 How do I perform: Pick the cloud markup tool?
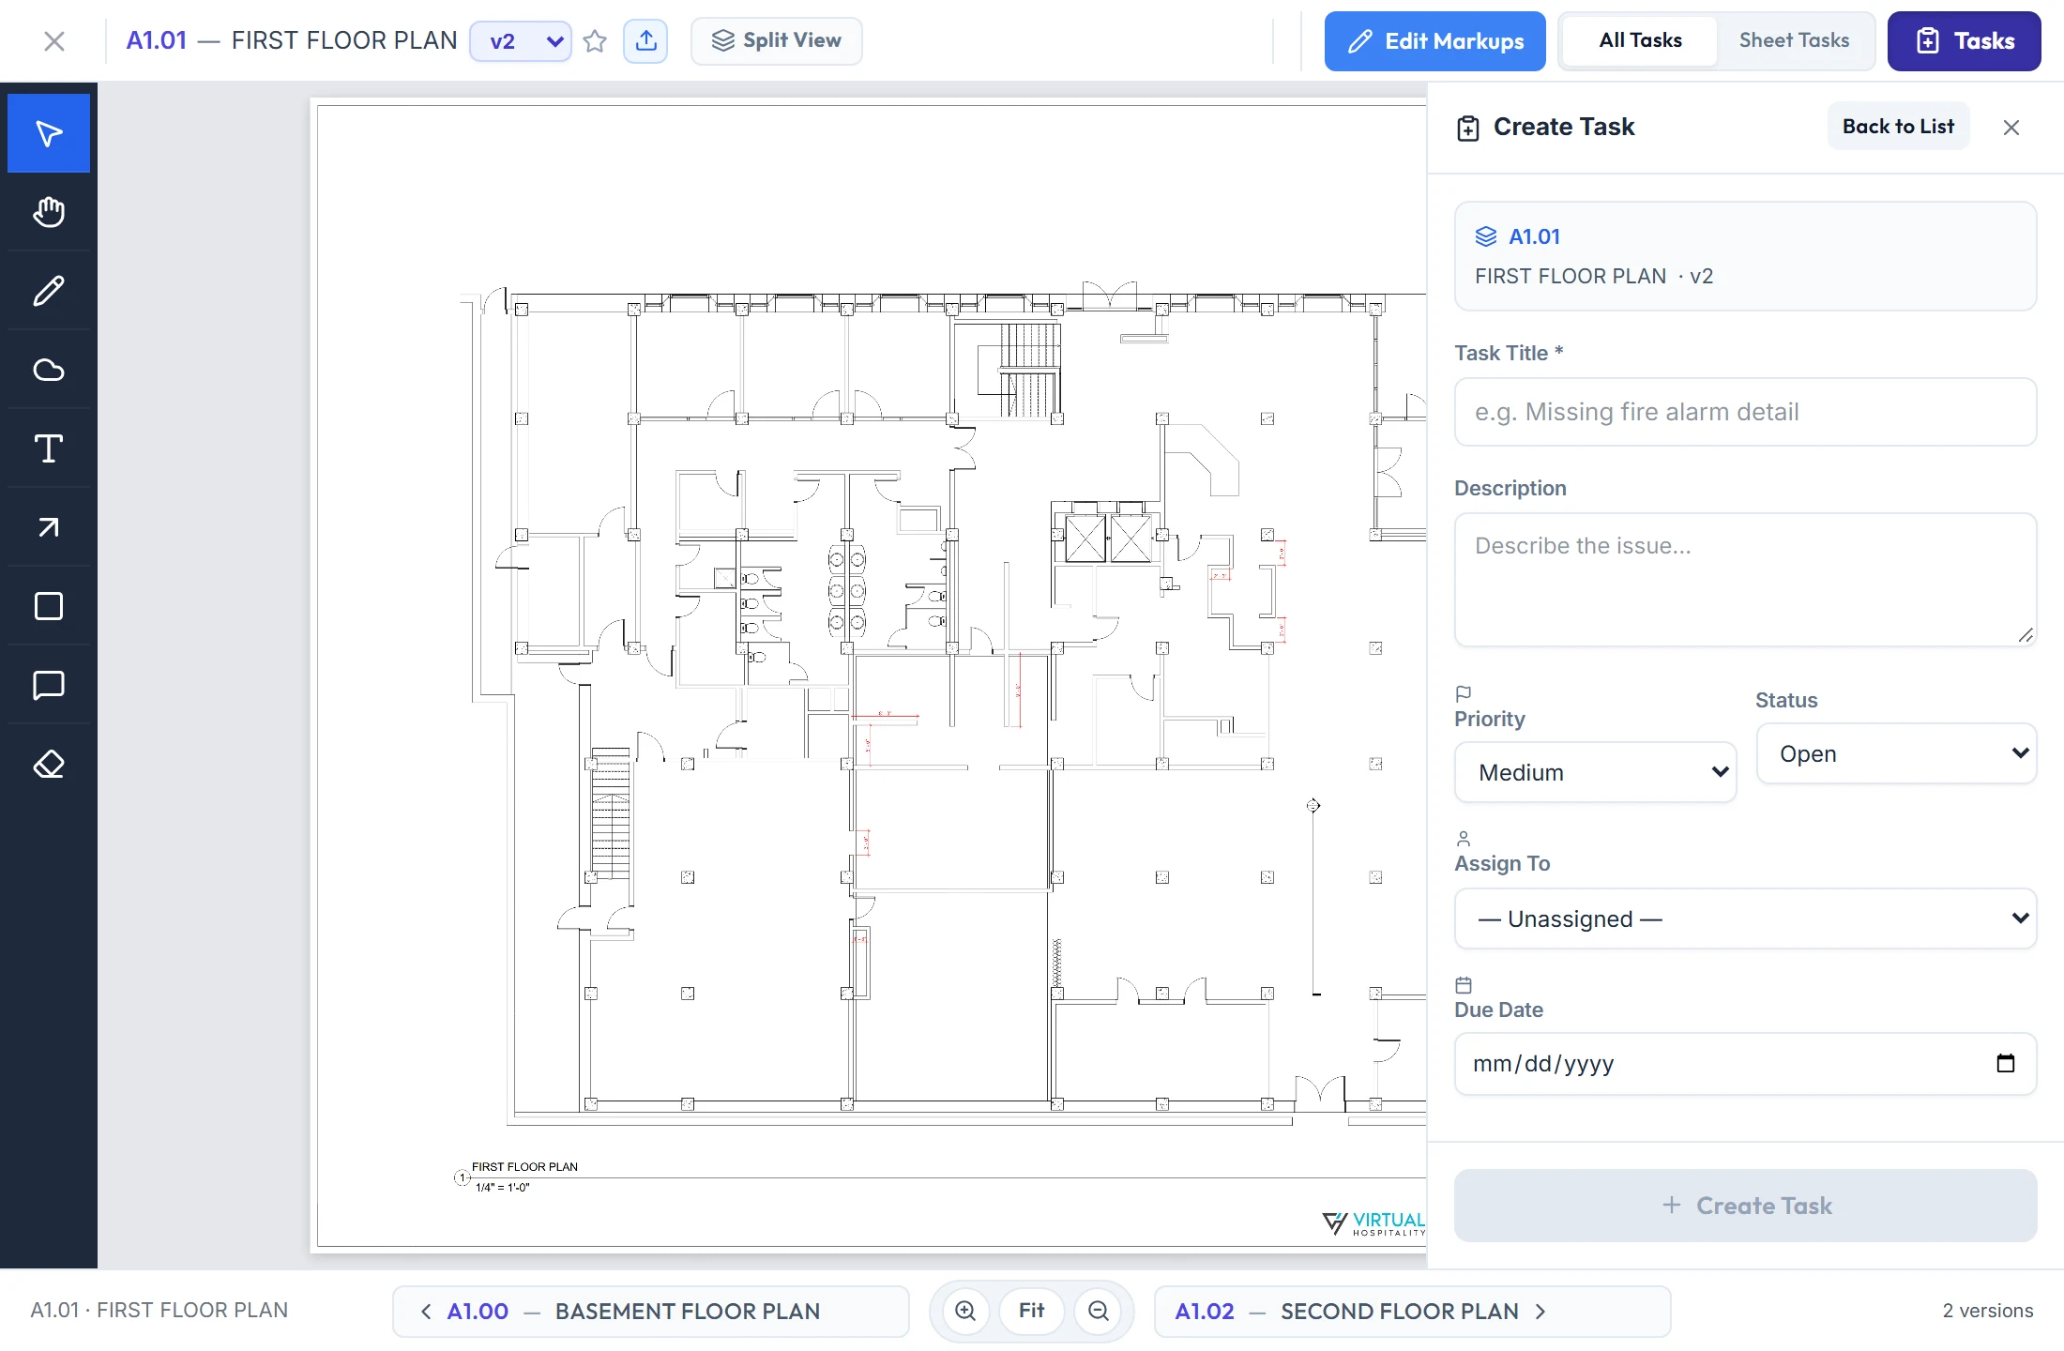coord(49,370)
